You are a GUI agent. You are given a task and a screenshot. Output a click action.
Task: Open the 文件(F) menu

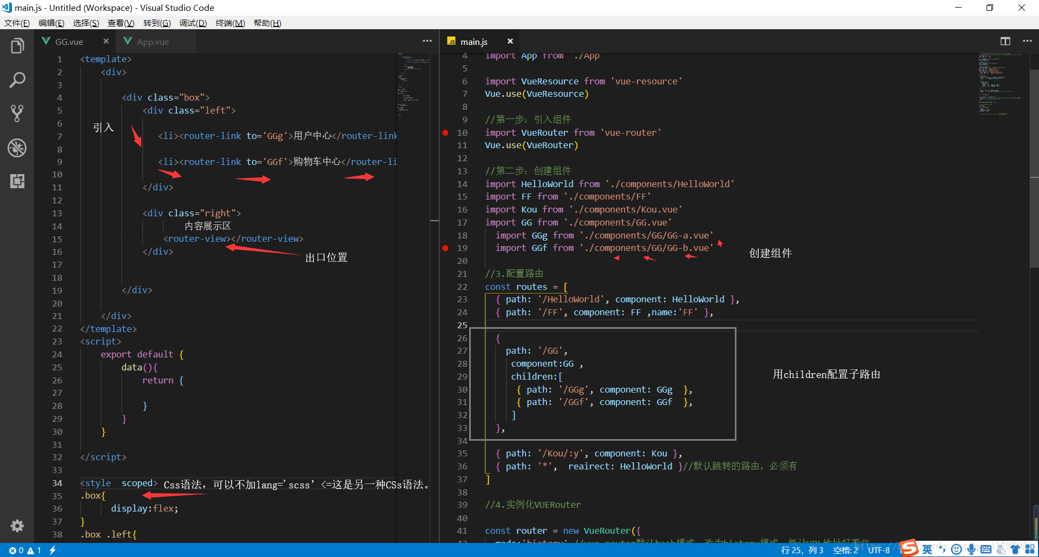tap(17, 23)
